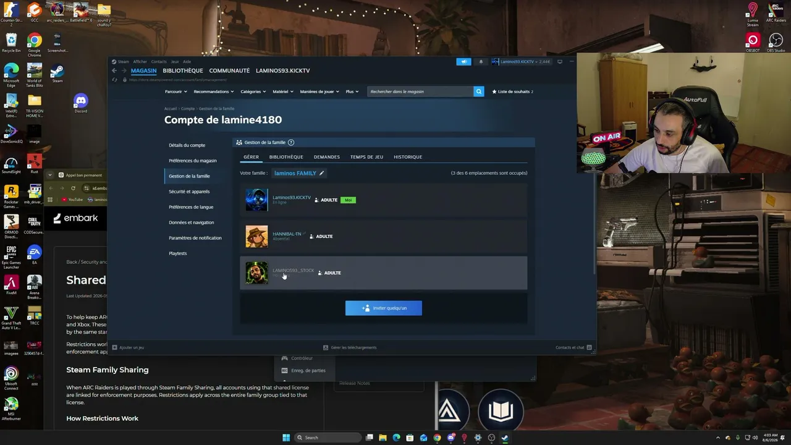The height and width of the screenshot is (445, 791).
Task: Click the store search magnifier button
Action: tap(478, 91)
